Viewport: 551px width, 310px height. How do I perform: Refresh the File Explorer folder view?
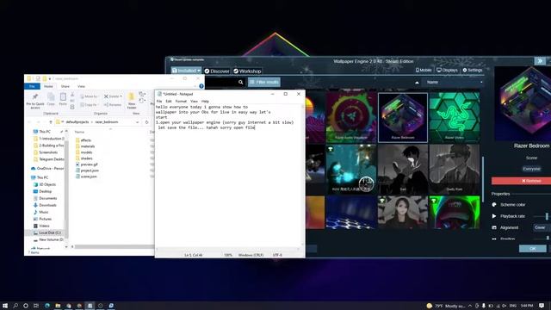pos(147,122)
